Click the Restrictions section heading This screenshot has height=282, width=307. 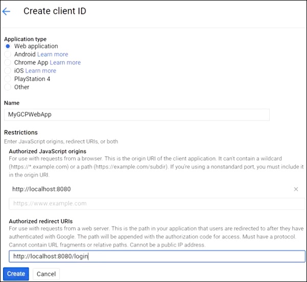[x=21, y=133]
